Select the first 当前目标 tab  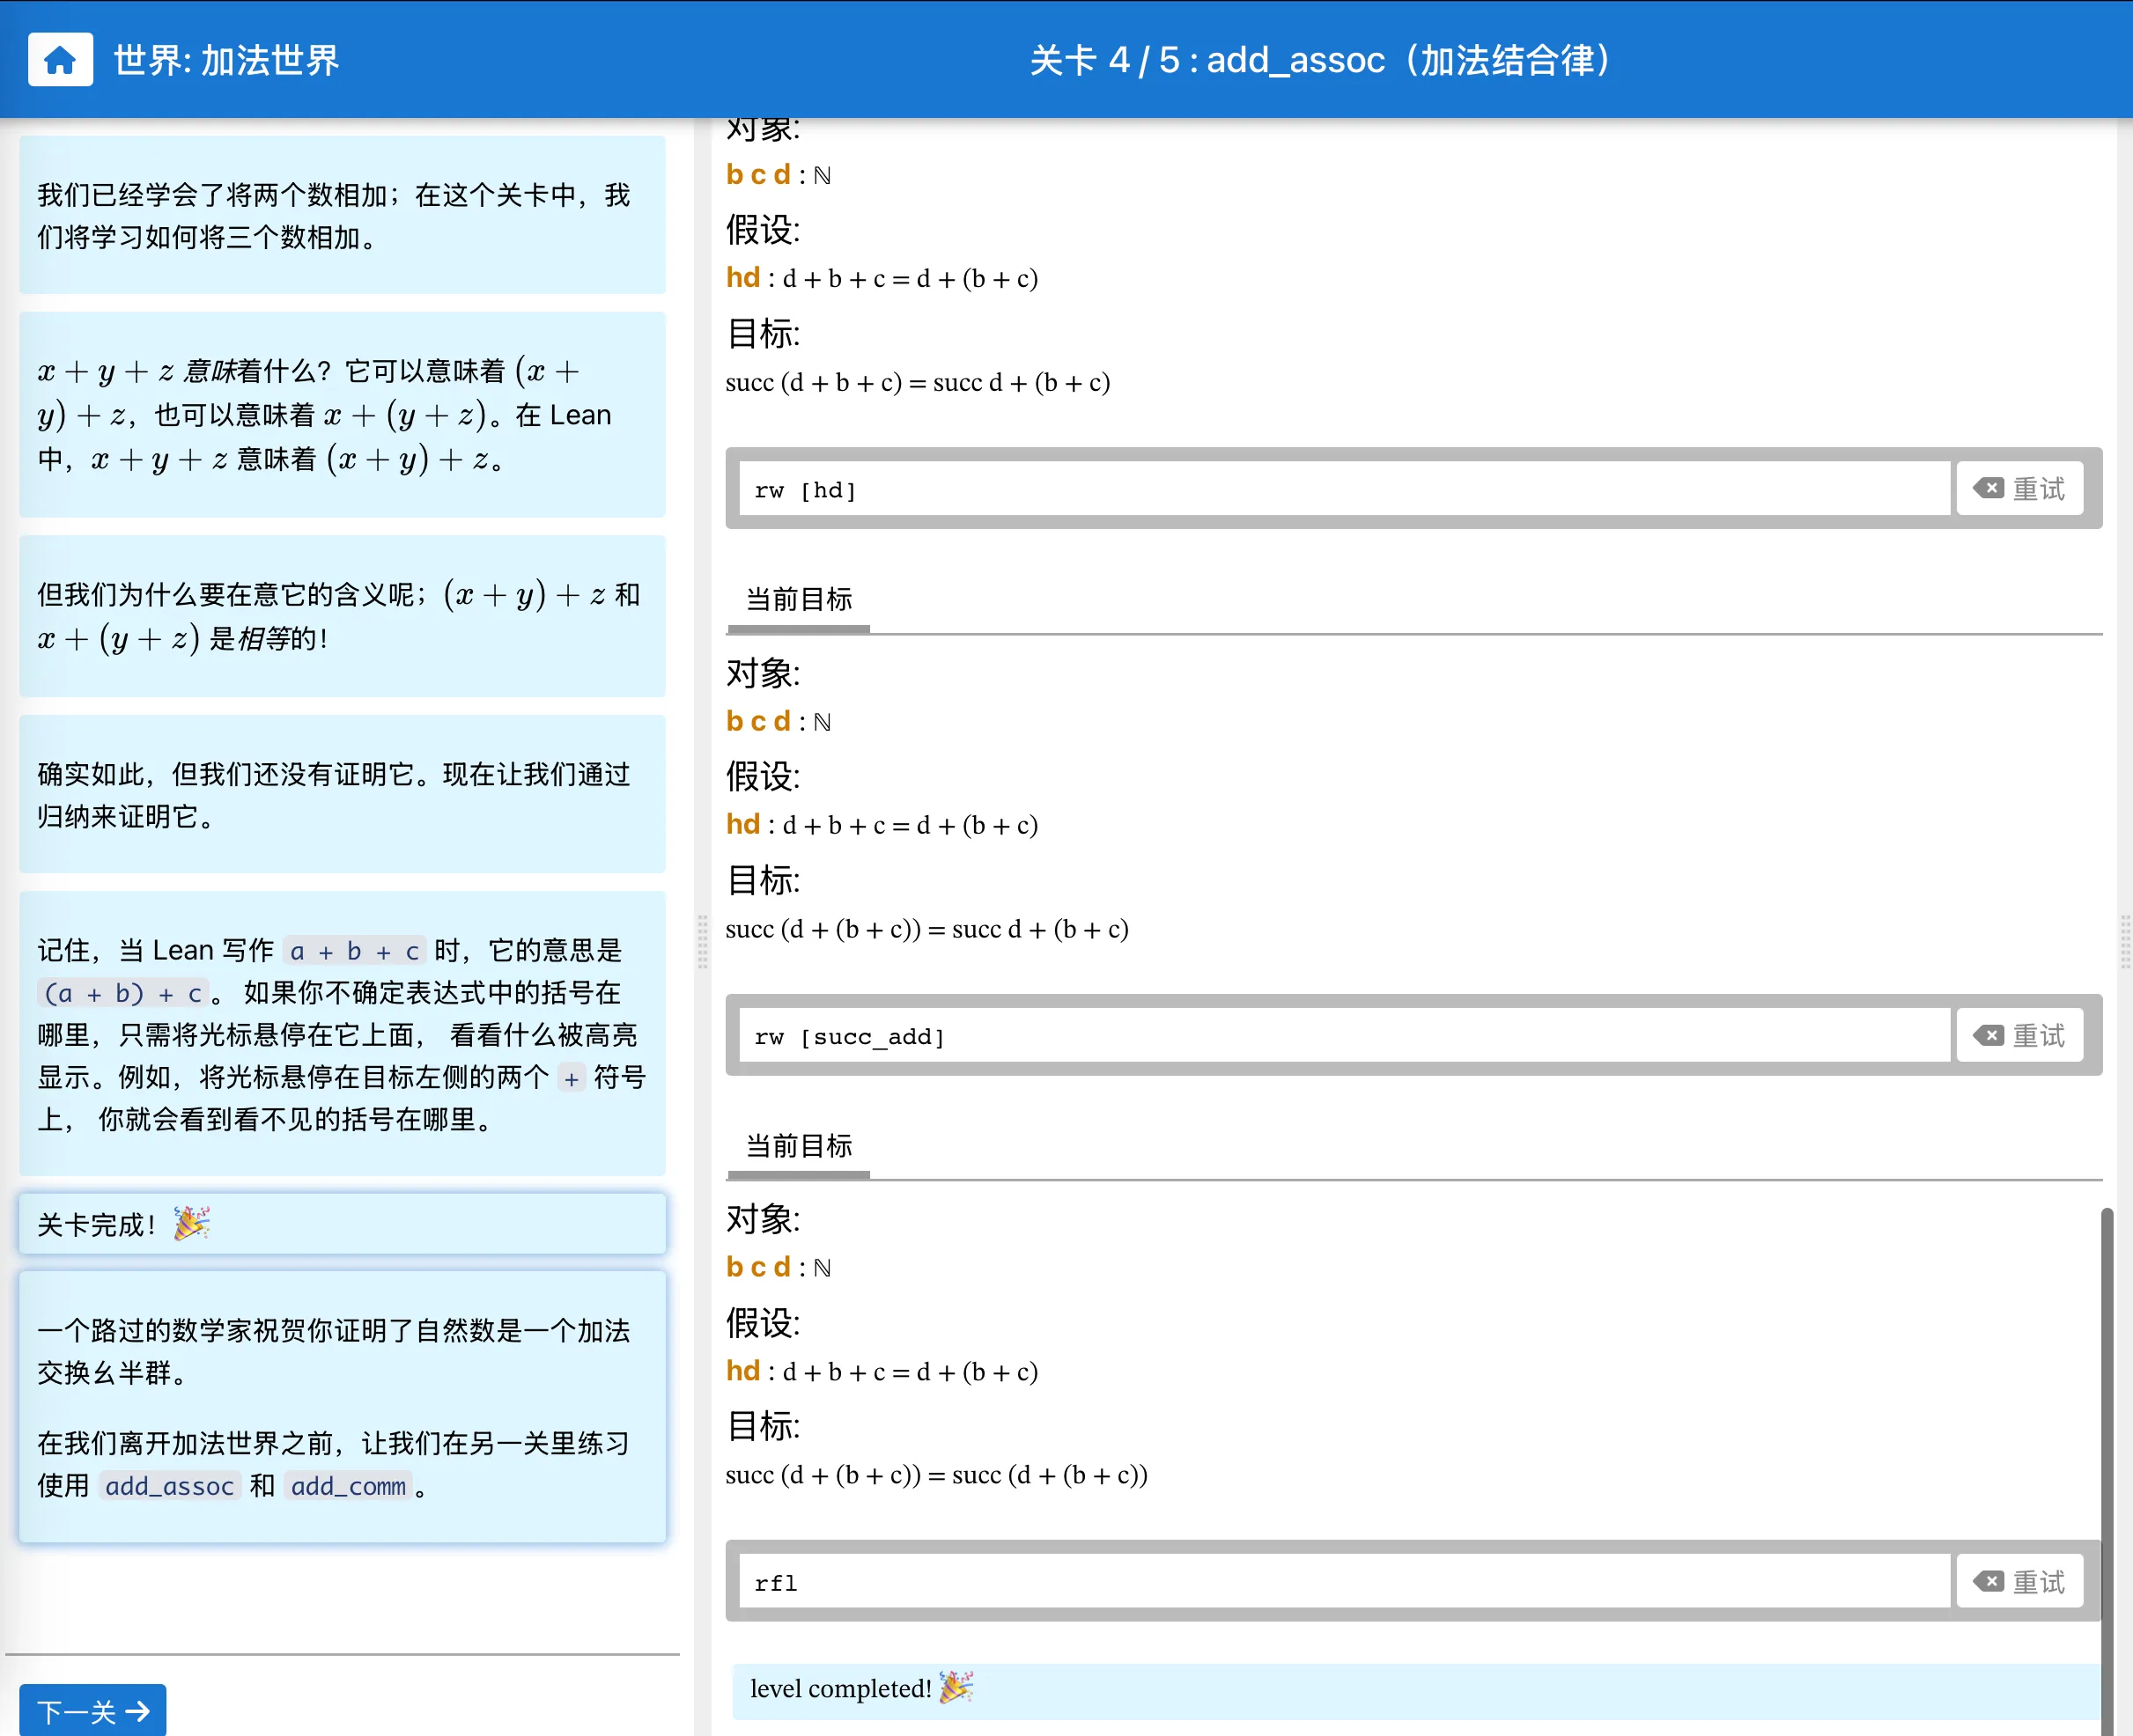click(x=799, y=599)
